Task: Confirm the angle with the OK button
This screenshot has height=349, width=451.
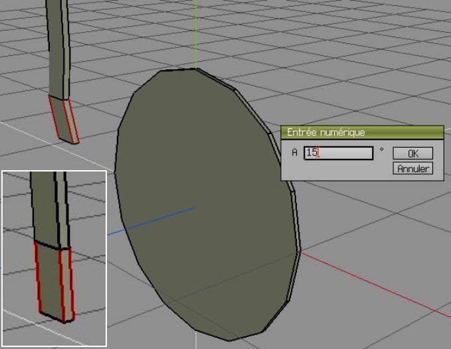Action: click(412, 153)
